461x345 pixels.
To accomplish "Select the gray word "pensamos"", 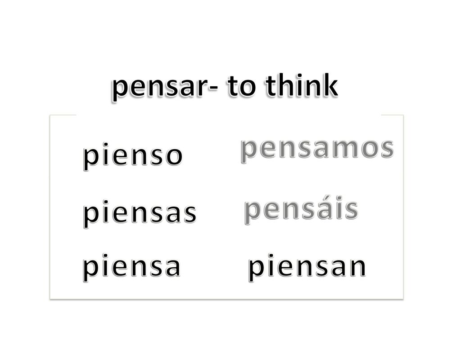I will click(x=317, y=150).
